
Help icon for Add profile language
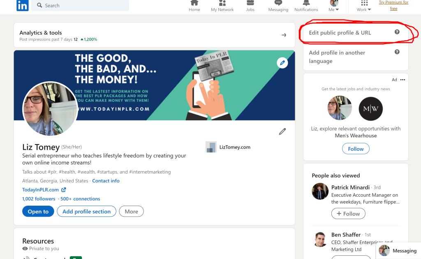[x=397, y=52]
